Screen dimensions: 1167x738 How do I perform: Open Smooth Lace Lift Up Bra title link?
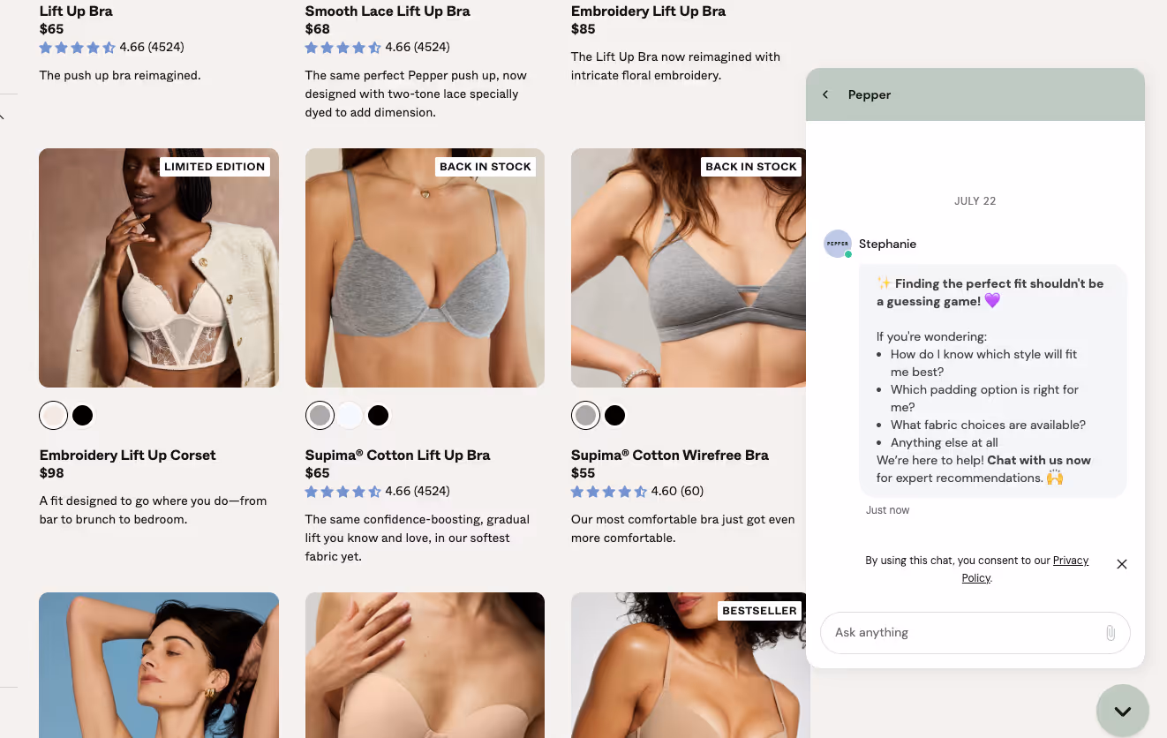[388, 11]
